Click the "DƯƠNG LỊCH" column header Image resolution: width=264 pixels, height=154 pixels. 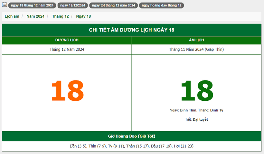click(67, 40)
